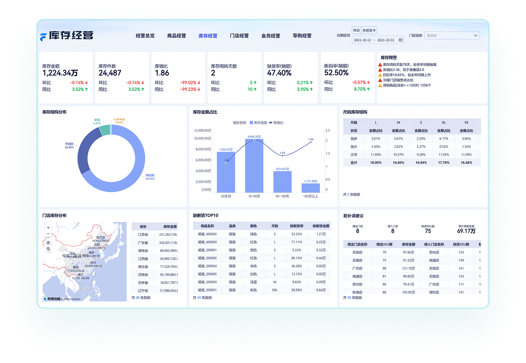Select the 会员经营 tab
Image resolution: width=526 pixels, height=363 pixels.
pyautogui.click(x=270, y=36)
